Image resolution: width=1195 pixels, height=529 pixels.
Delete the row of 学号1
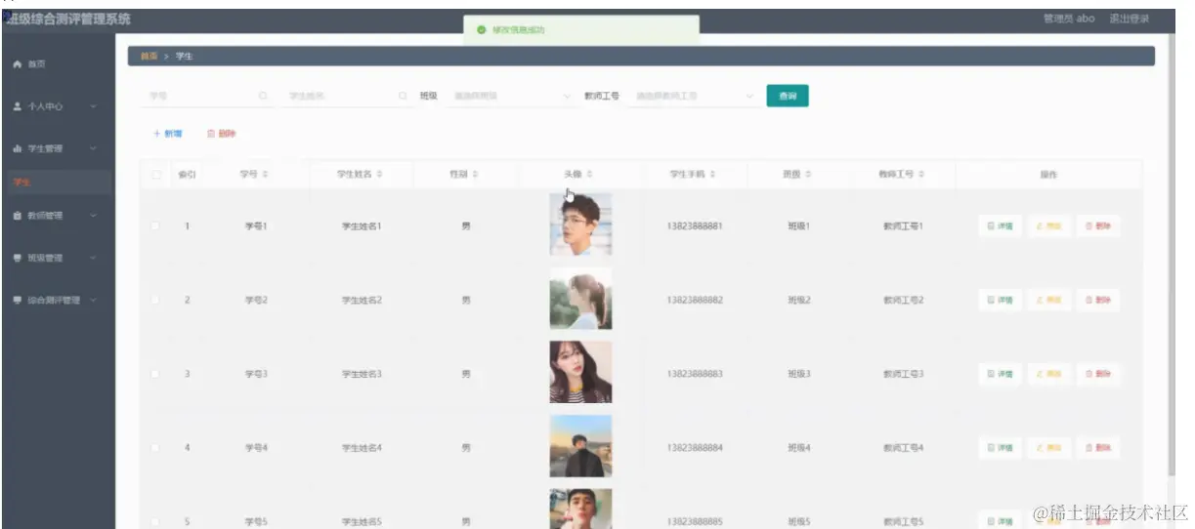1097,225
